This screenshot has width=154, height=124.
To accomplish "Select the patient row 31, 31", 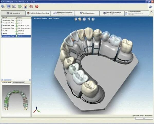I will coord(16,20).
